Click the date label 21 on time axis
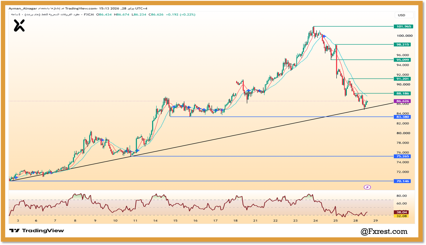Viewport: 426px width, 245px height. click(255, 221)
